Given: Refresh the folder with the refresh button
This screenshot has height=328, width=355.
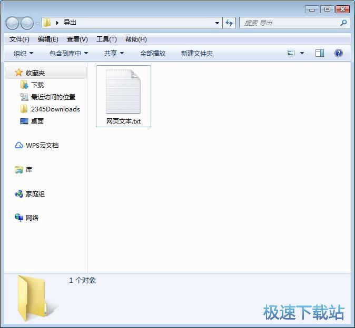Looking at the screenshot, I should [x=229, y=23].
